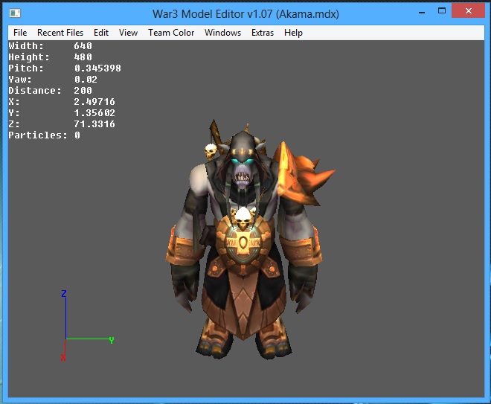Image resolution: width=491 pixels, height=404 pixels.
Task: Select the Akama model's chest skull emblem
Action: (x=243, y=217)
